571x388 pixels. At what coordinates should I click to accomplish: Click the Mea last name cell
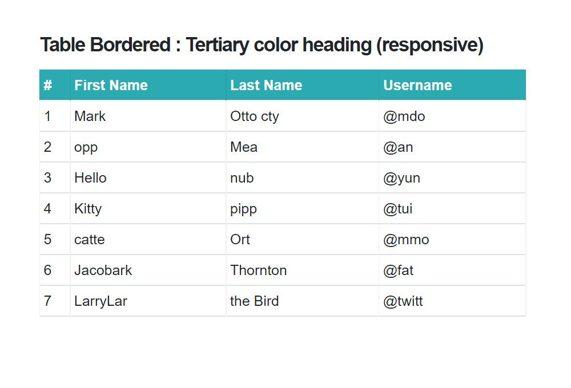click(302, 147)
